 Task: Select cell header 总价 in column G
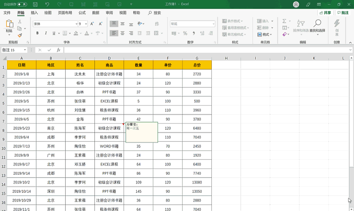coord(197,65)
